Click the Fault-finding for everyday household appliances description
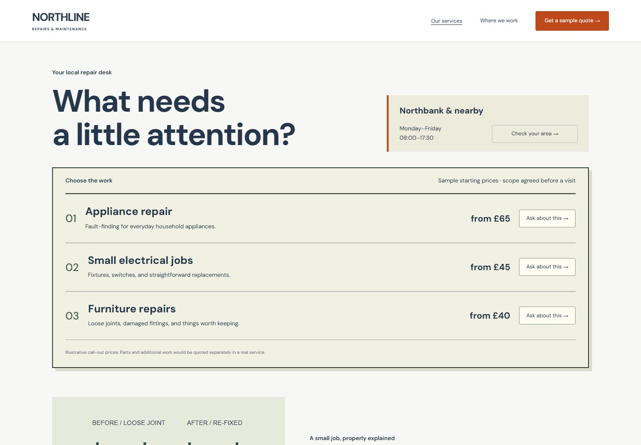The width and height of the screenshot is (641, 445). tap(150, 227)
